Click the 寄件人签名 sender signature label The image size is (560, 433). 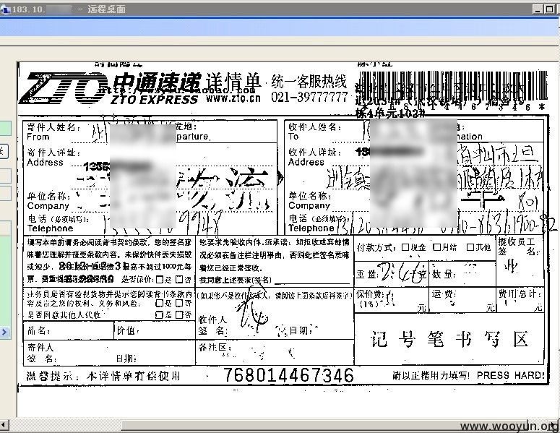40,353
